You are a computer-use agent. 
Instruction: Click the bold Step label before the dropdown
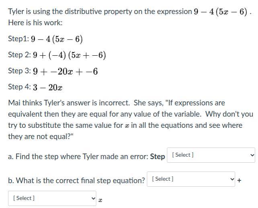tap(158, 156)
